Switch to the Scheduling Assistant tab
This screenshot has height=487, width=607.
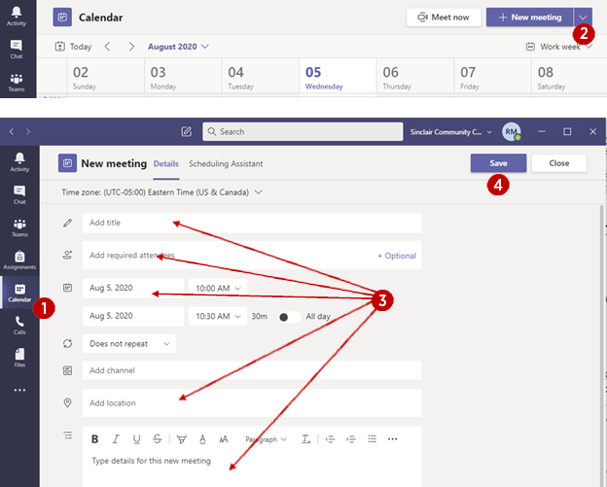[x=226, y=163]
